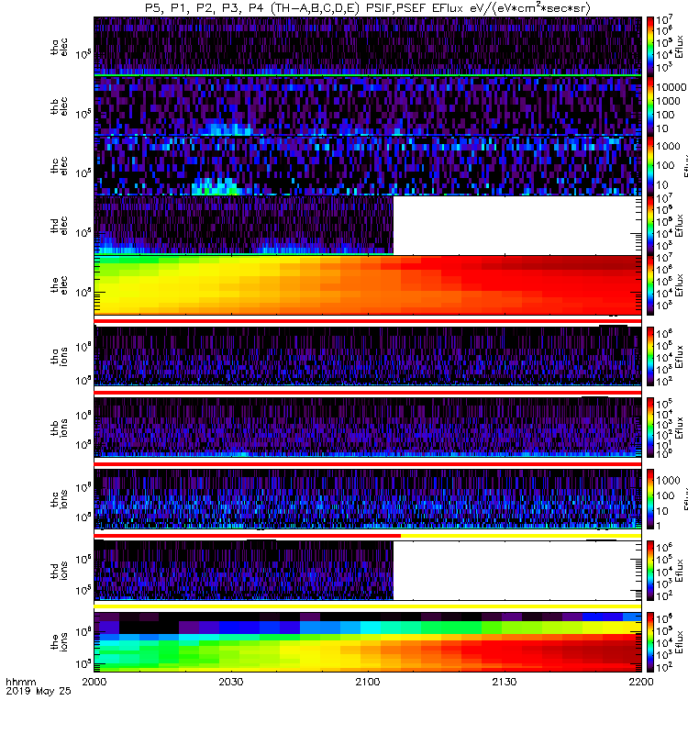Click the 'the ions' panel color bar
The image size is (688, 734).
click(650, 642)
